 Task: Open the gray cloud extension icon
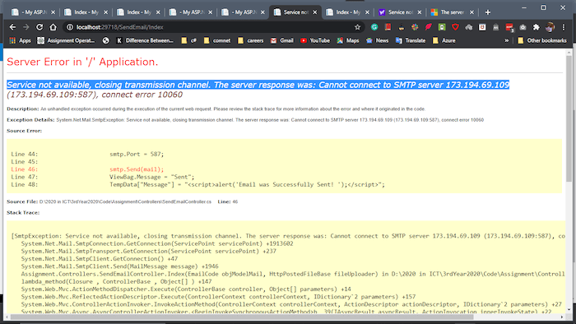tap(469, 27)
